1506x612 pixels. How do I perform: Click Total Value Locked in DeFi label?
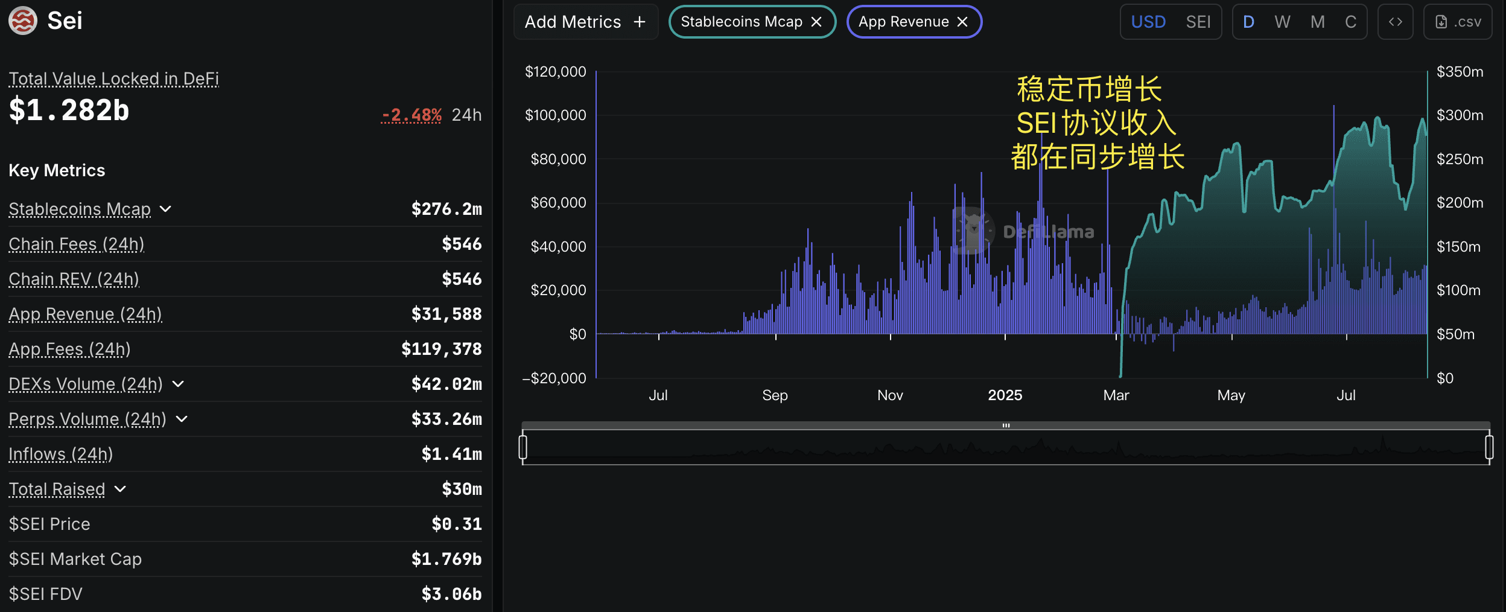[113, 78]
